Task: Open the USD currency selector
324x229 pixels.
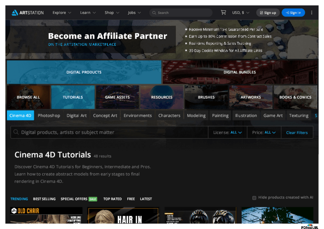Action: pyautogui.click(x=240, y=13)
